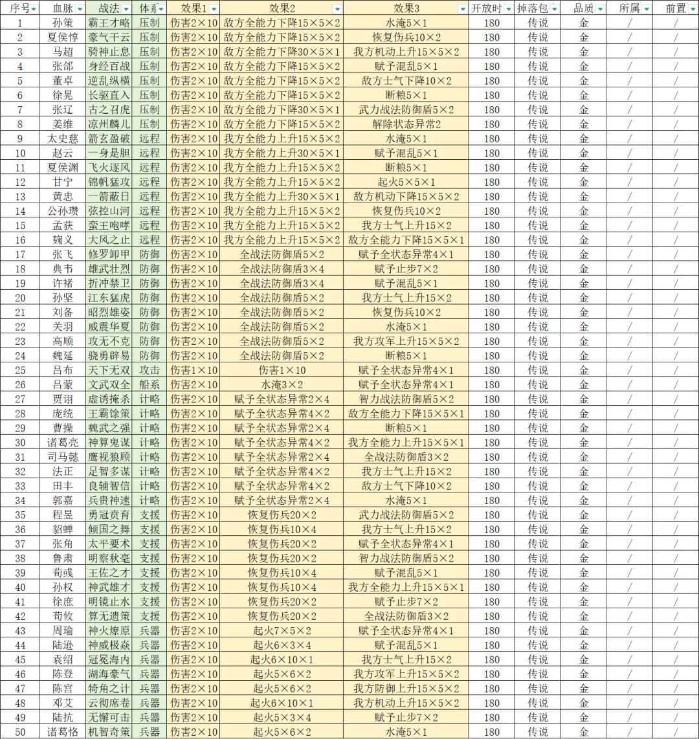Click 起火6×3×4 in 陆逊's row

[282, 645]
